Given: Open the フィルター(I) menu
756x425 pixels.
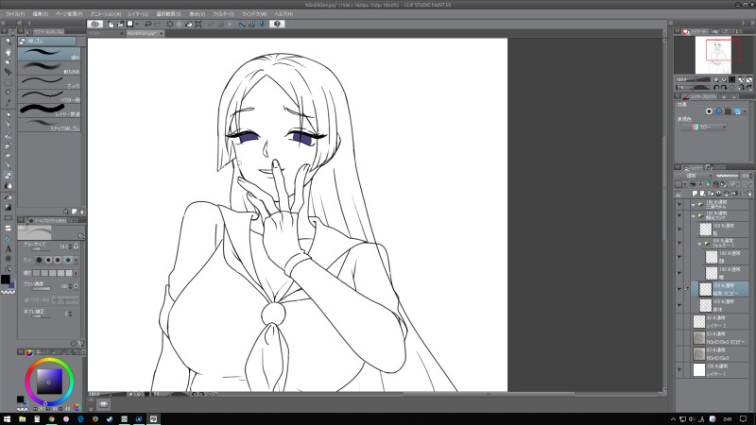Looking at the screenshot, I should [223, 14].
